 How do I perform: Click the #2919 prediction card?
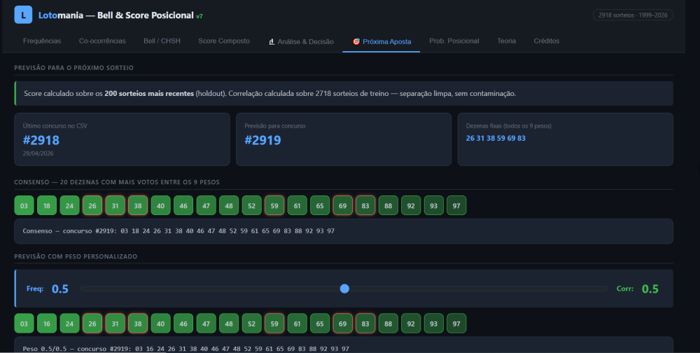[343, 139]
